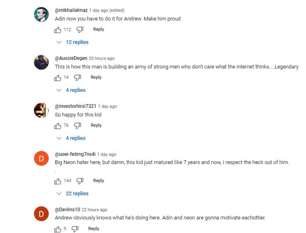
Task: Dislike the @AussieDegen comment
Action: (78, 78)
